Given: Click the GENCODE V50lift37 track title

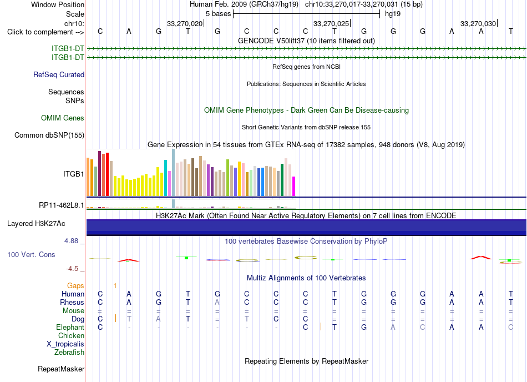Looking at the screenshot, I should coord(306,41).
